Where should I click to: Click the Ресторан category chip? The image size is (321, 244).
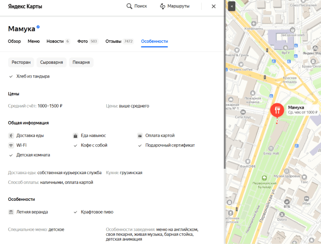(21, 62)
